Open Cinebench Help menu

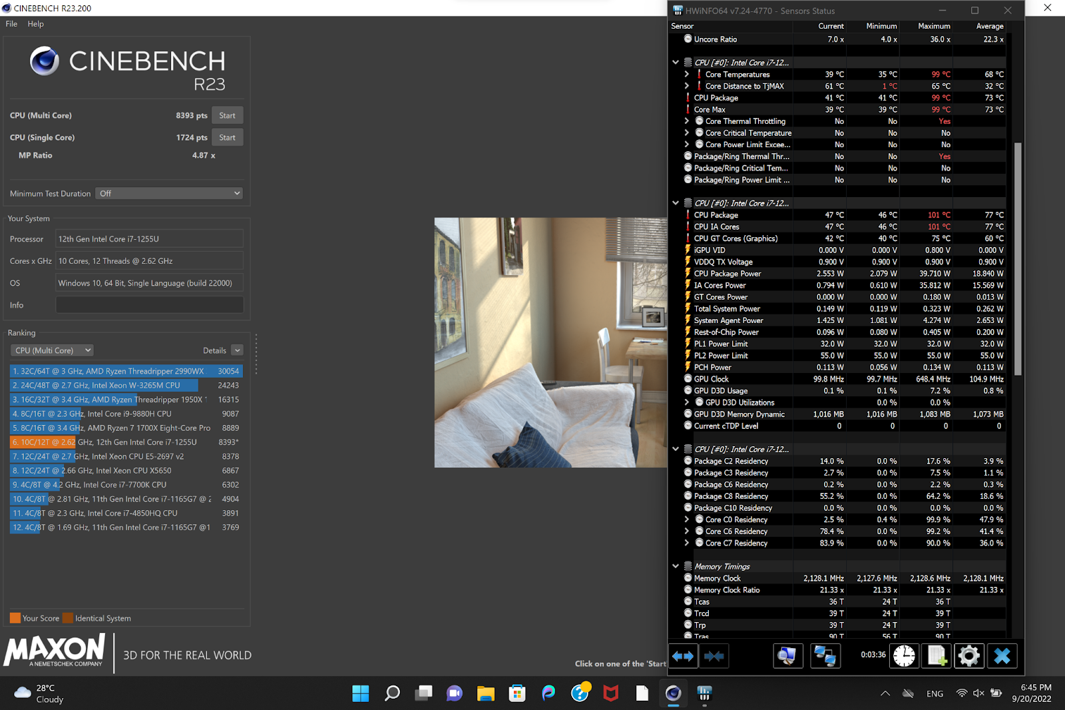pyautogui.click(x=36, y=24)
